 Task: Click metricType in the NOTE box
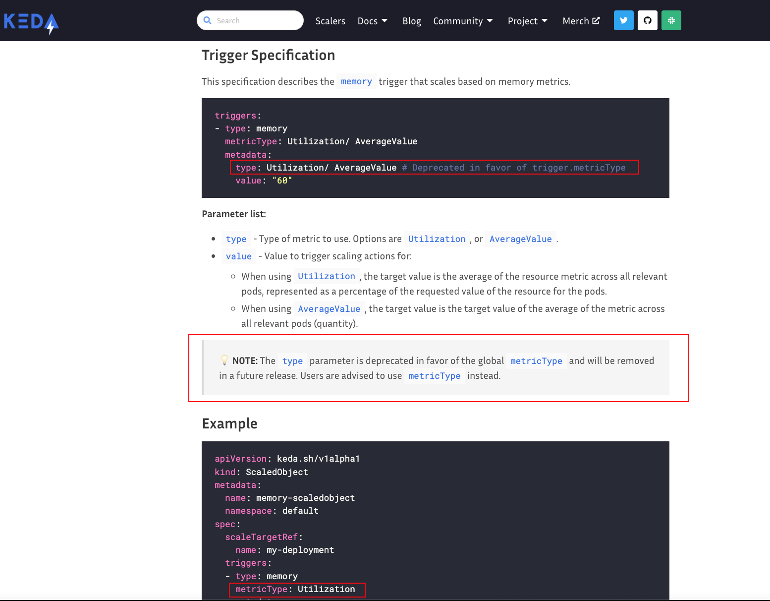pyautogui.click(x=536, y=361)
